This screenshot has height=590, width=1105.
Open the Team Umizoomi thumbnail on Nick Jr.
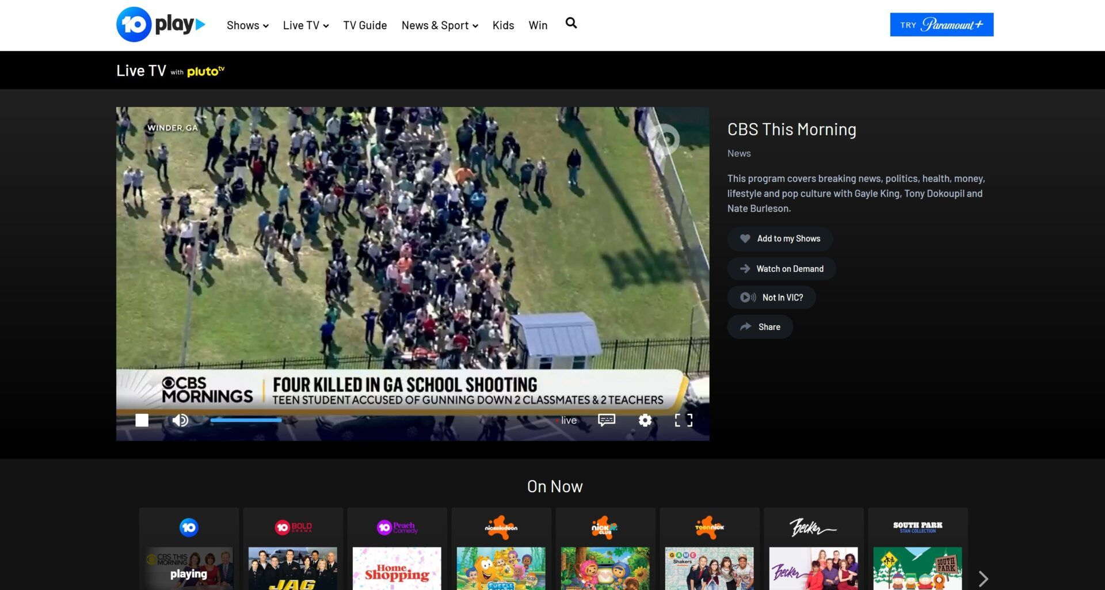click(605, 569)
